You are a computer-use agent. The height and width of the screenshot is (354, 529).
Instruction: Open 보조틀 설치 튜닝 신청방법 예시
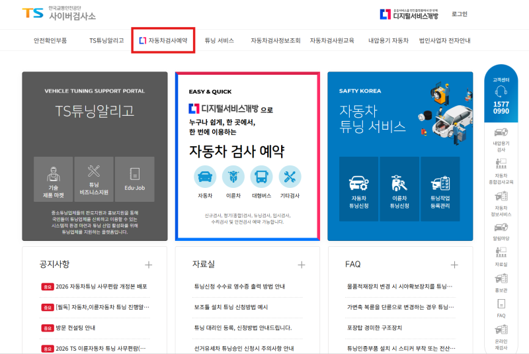point(231,307)
